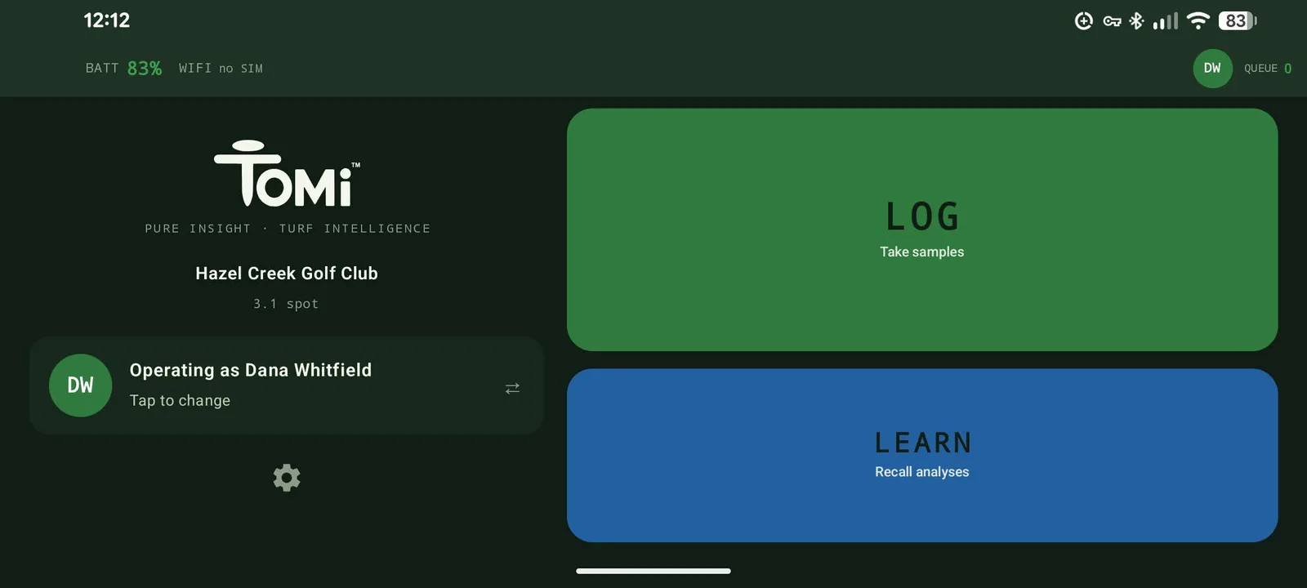Tap the DW avatar next to QUEUE
Image resolution: width=1307 pixels, height=588 pixels.
point(1212,69)
